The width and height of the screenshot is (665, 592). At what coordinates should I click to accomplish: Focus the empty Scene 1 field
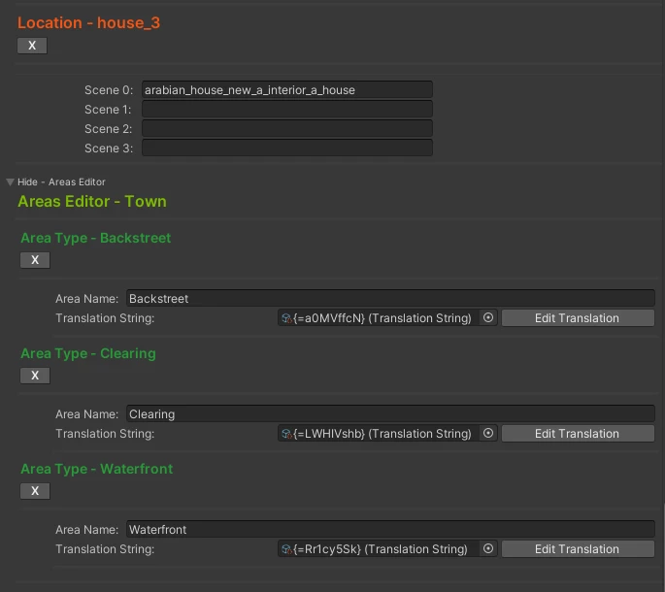coord(287,109)
